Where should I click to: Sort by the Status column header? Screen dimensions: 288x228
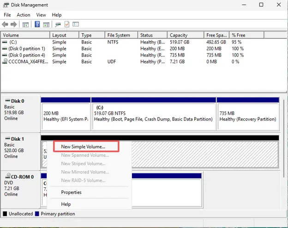152,35
